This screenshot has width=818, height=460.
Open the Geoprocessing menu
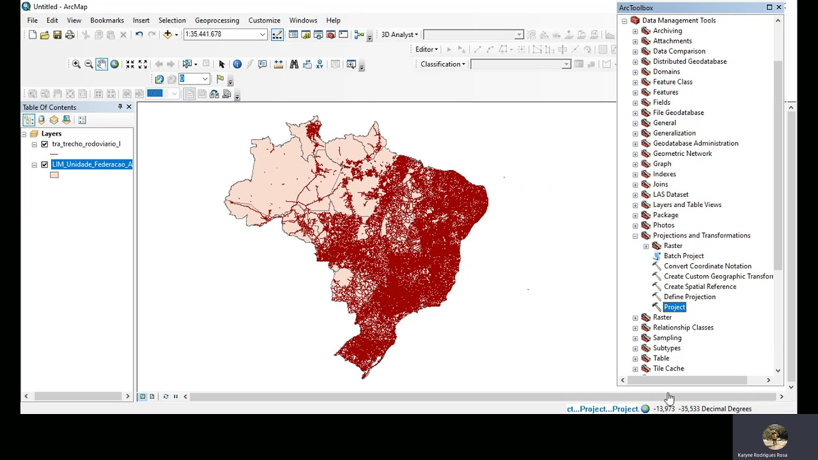217,20
